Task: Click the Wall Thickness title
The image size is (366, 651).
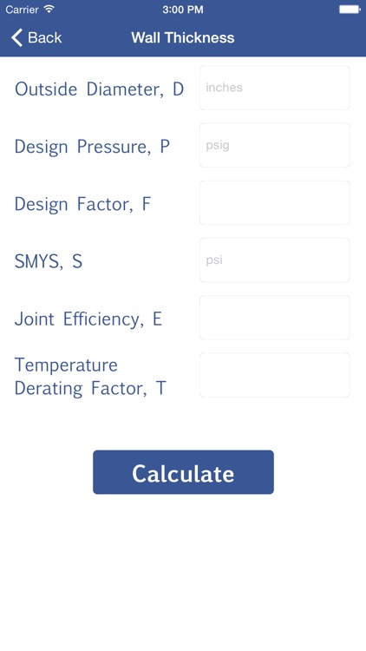Action: [x=183, y=38]
